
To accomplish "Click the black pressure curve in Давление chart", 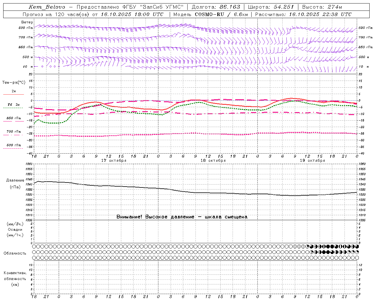I will coord(196,192).
